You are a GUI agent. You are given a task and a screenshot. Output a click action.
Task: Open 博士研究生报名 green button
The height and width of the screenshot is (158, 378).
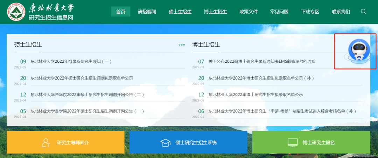click(311, 142)
